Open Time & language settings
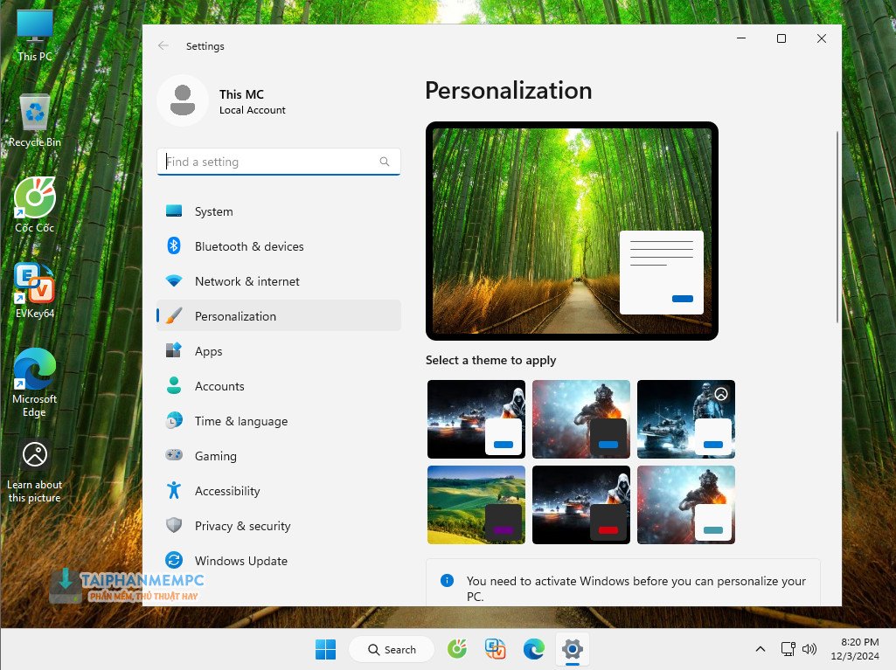This screenshot has height=670, width=896. click(240, 421)
